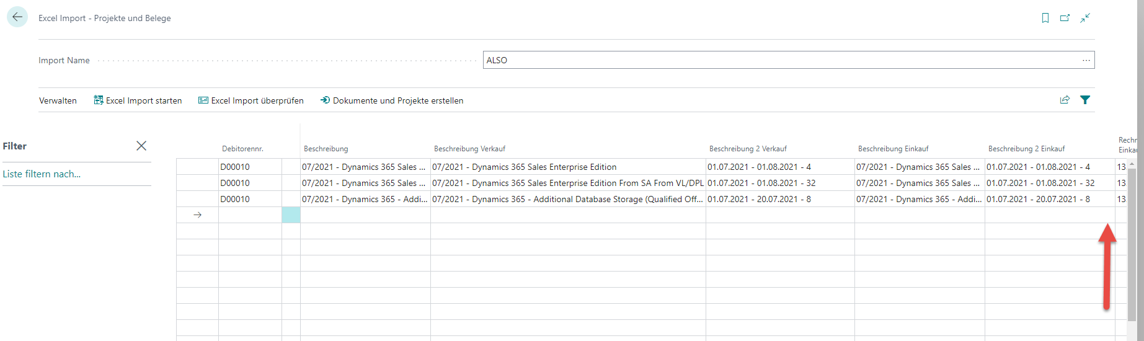Select the first D00010 row cell
This screenshot has width=1144, height=341.
(250, 167)
